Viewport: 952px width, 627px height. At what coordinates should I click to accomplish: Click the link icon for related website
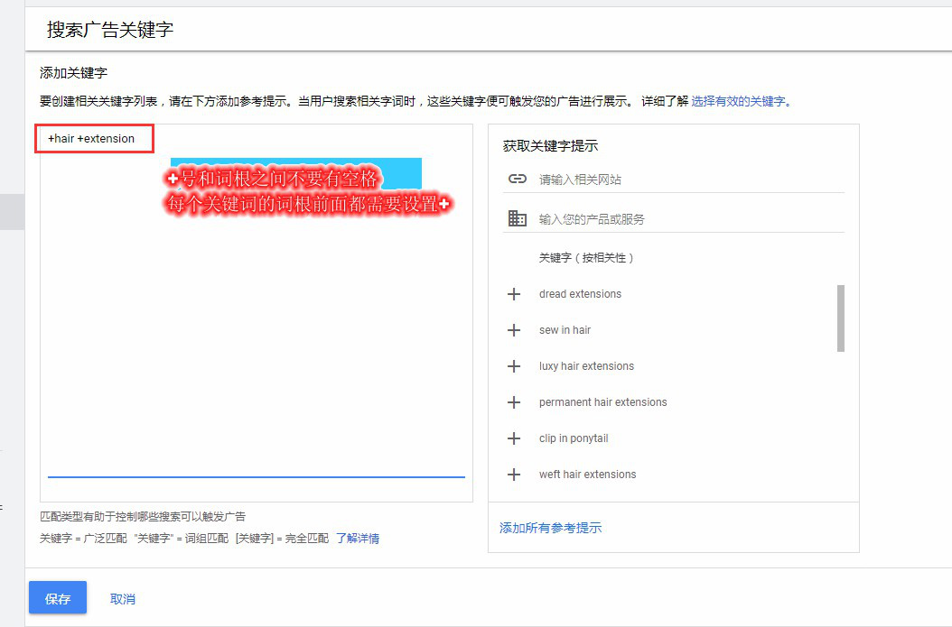click(x=517, y=179)
